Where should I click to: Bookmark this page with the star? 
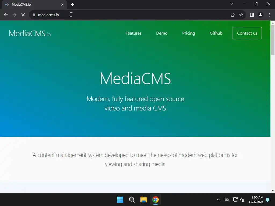[x=241, y=15]
